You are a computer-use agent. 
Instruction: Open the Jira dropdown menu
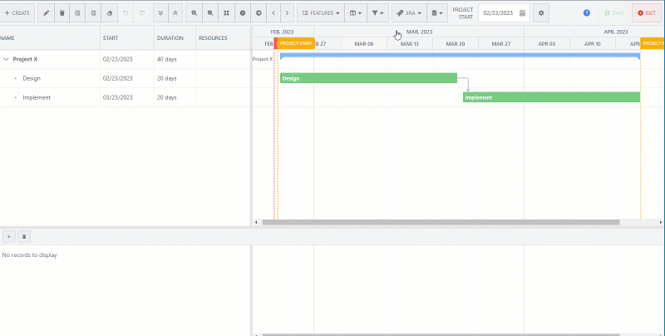[406, 13]
